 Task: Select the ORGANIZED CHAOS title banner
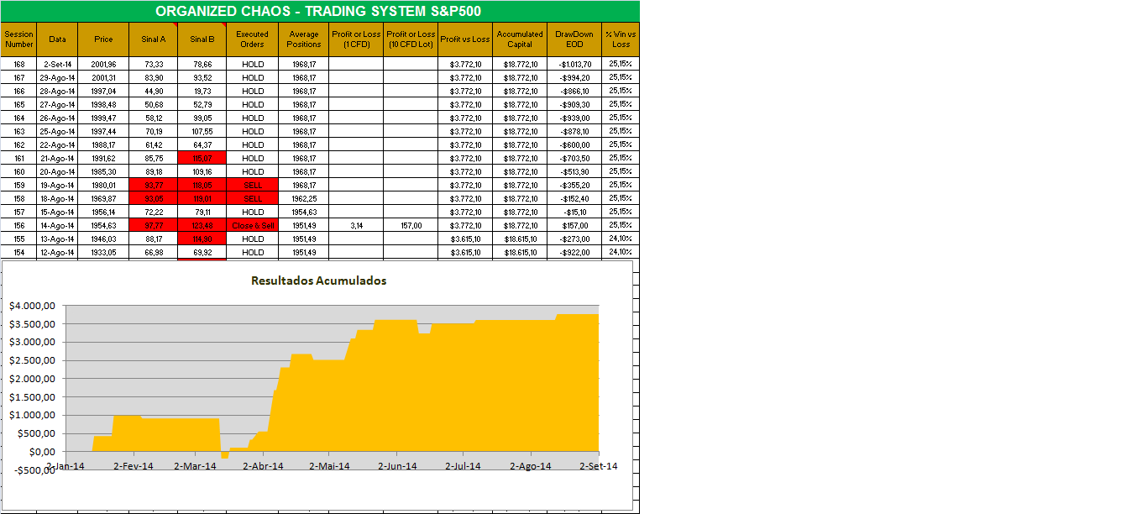pyautogui.click(x=320, y=11)
